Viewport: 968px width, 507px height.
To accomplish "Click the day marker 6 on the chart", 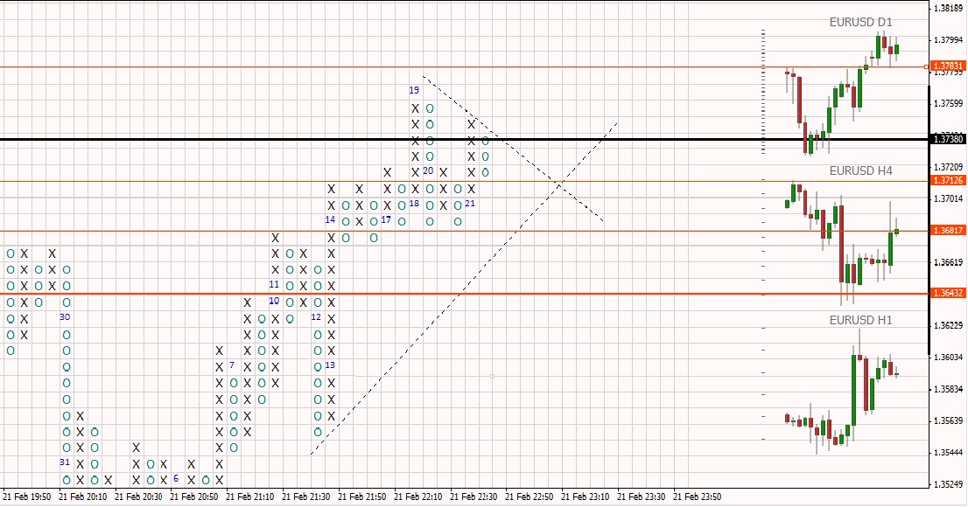I will tap(176, 478).
